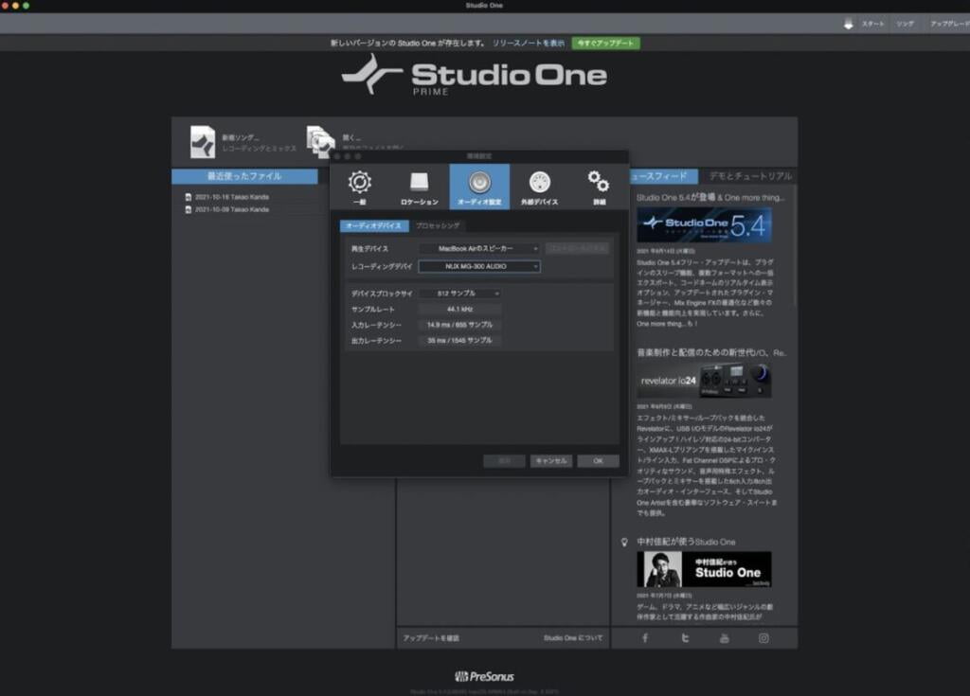The image size is (970, 696).
Task: Click file icon of 2021-10-09 Takao Kanda
Action: [x=189, y=209]
